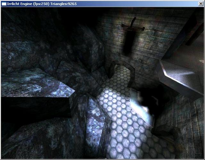Click the Irrlicht window icon in title bar
Screen dimensions: 205x160
[x=4, y=4]
